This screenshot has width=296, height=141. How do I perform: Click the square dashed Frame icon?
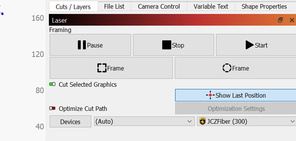point(102,68)
